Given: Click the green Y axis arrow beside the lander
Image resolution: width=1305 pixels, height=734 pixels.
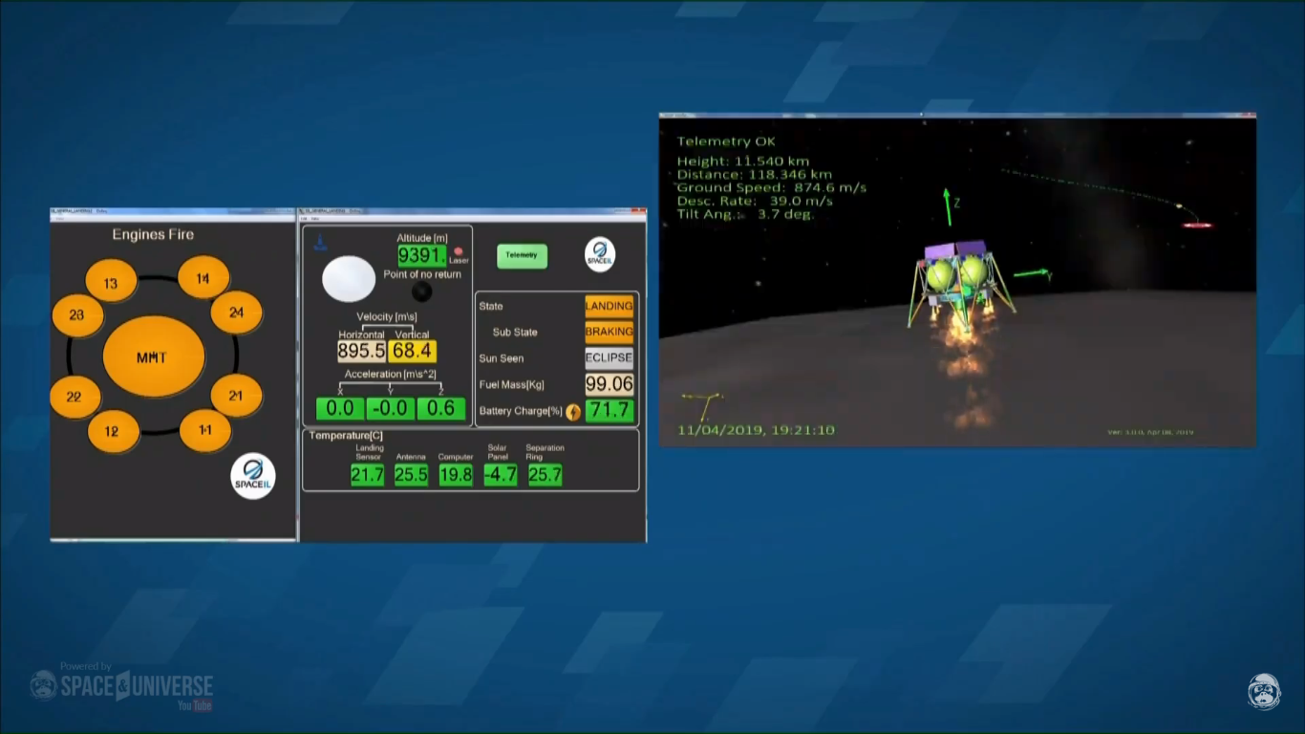Looking at the screenshot, I should pyautogui.click(x=1032, y=274).
